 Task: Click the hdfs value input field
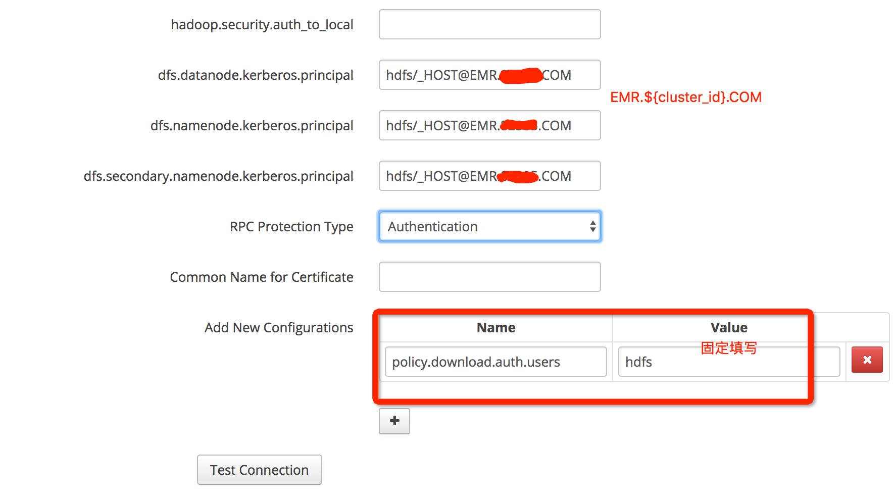pos(729,362)
